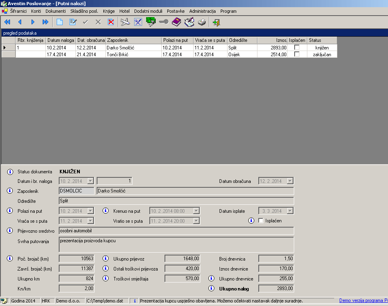The image size is (388, 306).
Task: Click the exit door icon
Action: [216, 22]
